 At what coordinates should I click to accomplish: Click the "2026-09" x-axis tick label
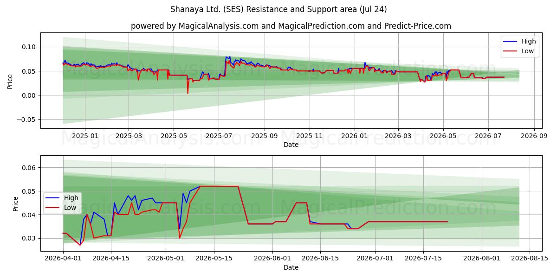pyautogui.click(x=534, y=136)
